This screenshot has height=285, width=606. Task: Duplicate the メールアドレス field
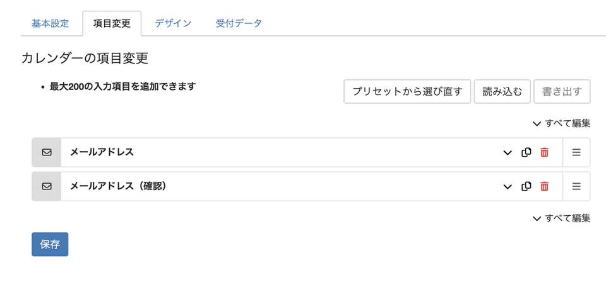pyautogui.click(x=526, y=152)
